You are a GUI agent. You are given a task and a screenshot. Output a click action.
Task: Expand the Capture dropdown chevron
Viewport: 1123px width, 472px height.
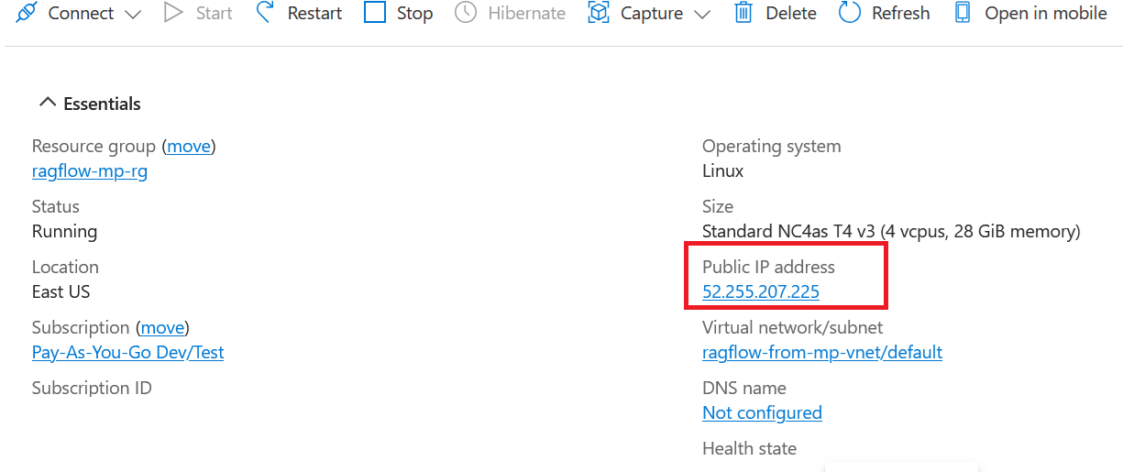click(x=702, y=15)
